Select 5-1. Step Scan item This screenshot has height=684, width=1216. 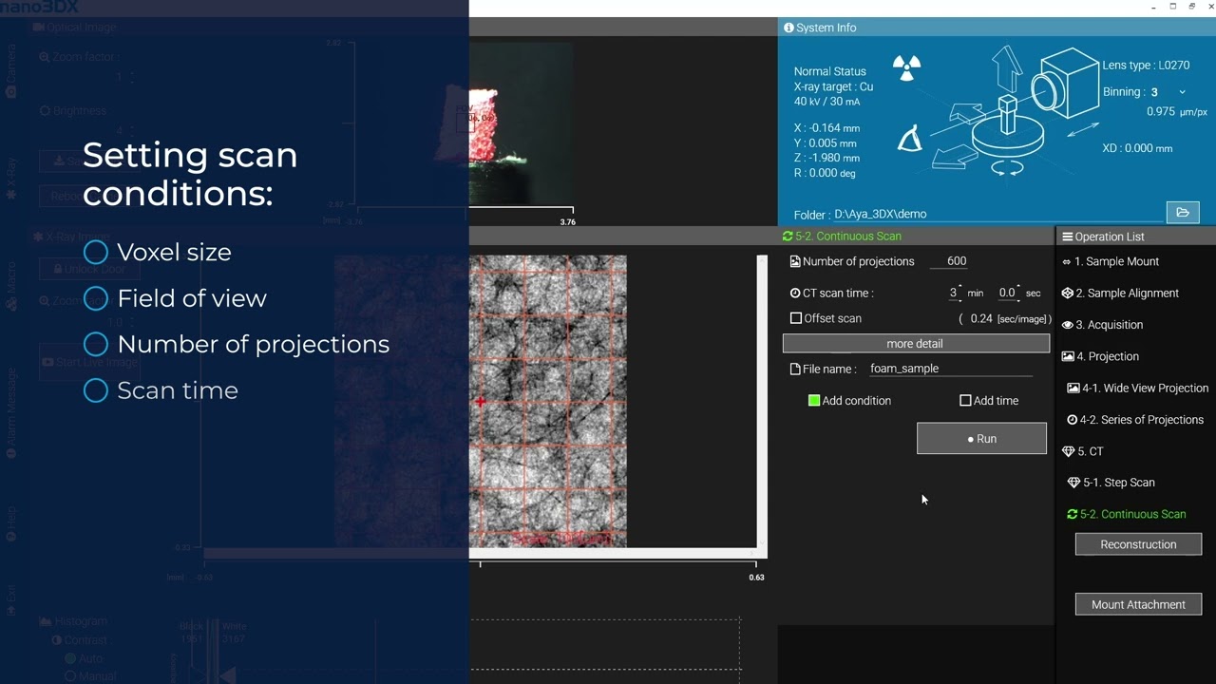pos(1111,483)
